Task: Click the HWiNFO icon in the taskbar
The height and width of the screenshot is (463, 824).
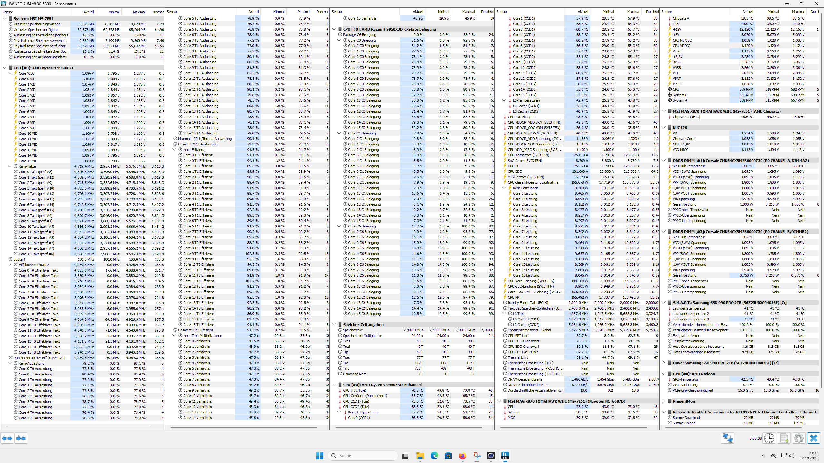Action: (x=505, y=456)
